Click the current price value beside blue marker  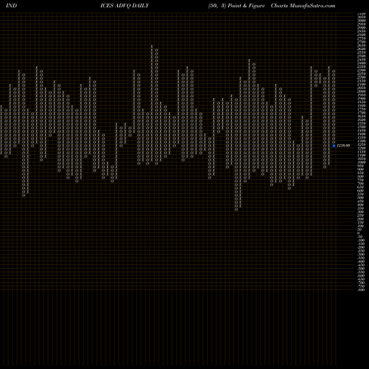pyautogui.click(x=343, y=145)
